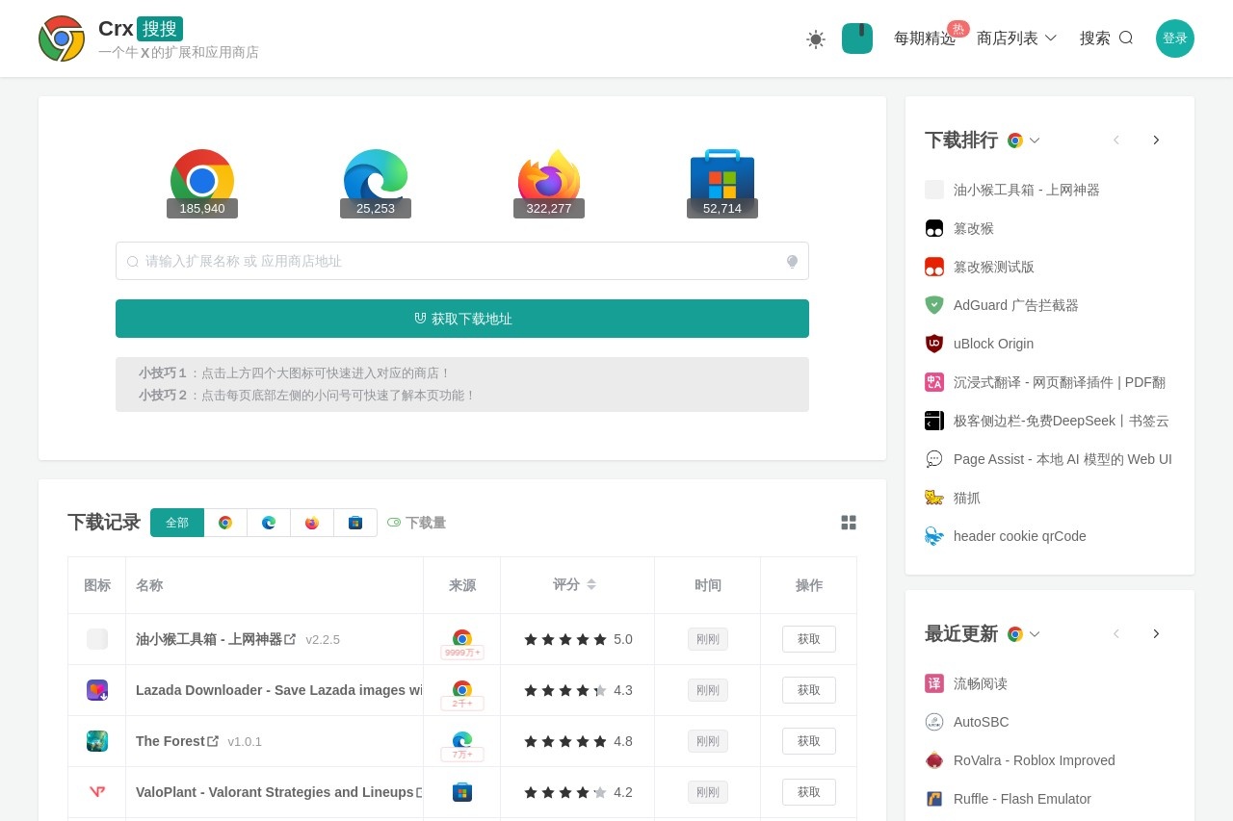Viewport: 1233px width, 821px height.
Task: Click the lightbulb hint icon in search box
Action: [792, 261]
